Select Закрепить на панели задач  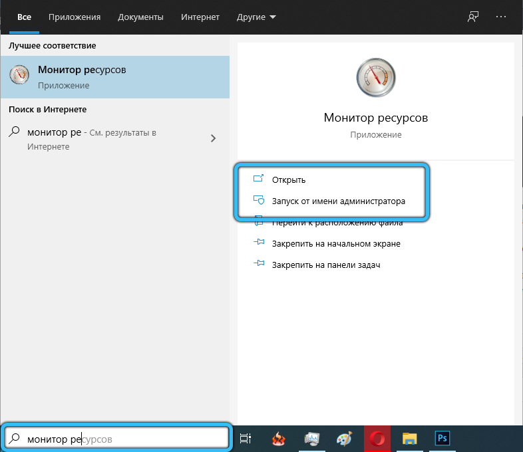click(325, 265)
